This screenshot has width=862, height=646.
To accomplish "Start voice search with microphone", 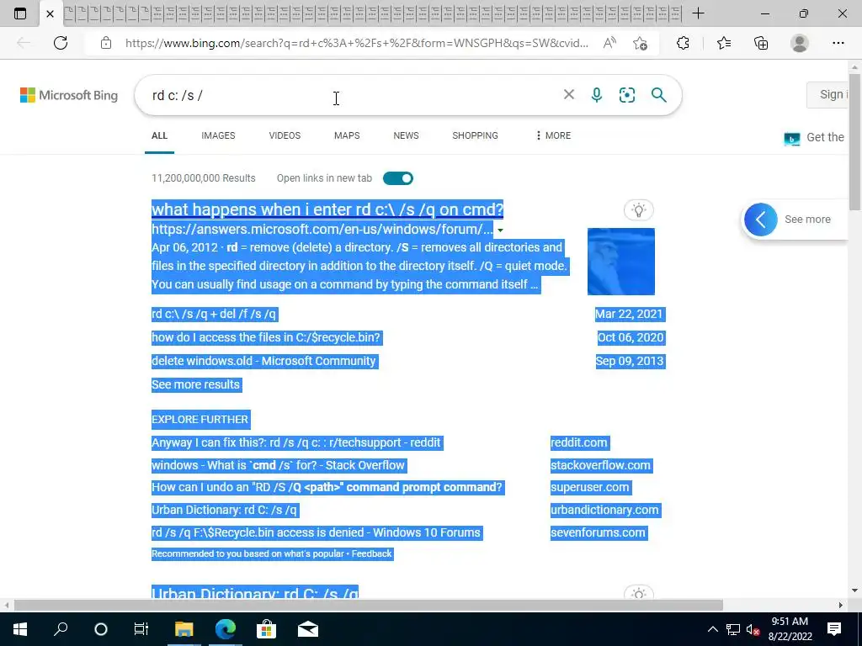I will [597, 95].
